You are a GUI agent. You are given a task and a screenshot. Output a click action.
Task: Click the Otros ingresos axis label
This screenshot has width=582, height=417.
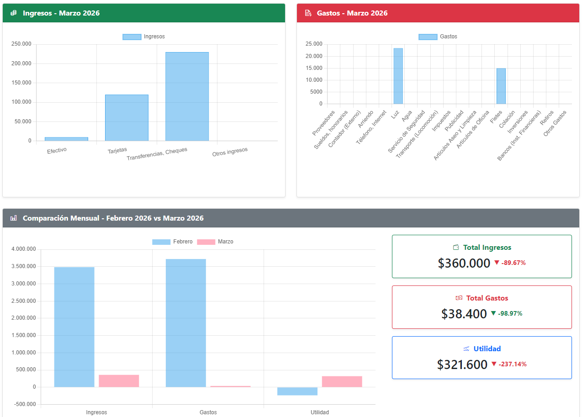click(230, 152)
